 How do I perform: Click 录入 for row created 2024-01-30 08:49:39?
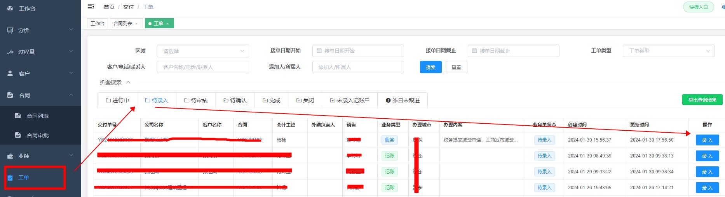[707, 156]
